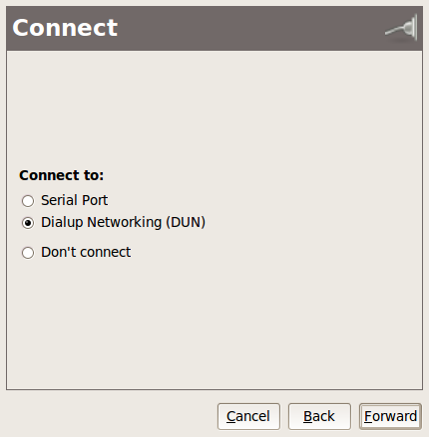Viewport: 429px width, 437px height.
Task: Click the plug connector icon in header
Action: click(x=401, y=28)
